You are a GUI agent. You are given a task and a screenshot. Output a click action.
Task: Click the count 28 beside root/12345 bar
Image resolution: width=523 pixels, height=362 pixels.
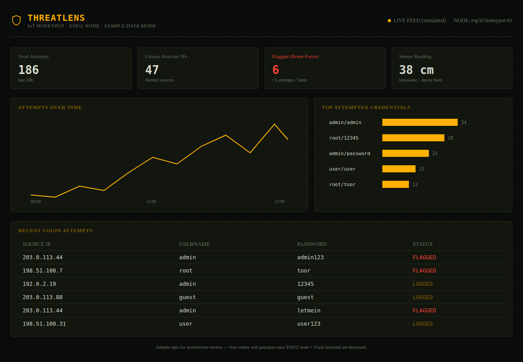[450, 138]
